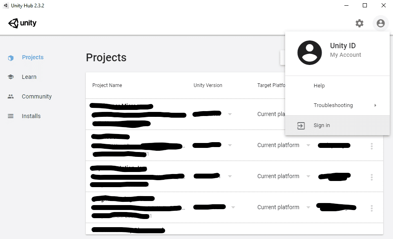
Task: Open the fourth project's three-dot menu
Action: (372, 208)
